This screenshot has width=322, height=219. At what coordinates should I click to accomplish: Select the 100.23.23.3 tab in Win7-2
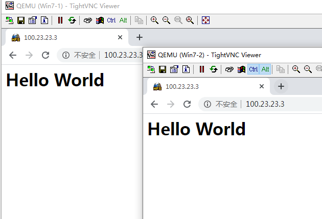point(204,86)
